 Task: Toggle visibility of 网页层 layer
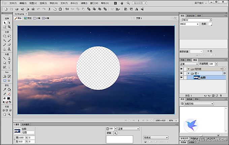[x=182, y=69]
